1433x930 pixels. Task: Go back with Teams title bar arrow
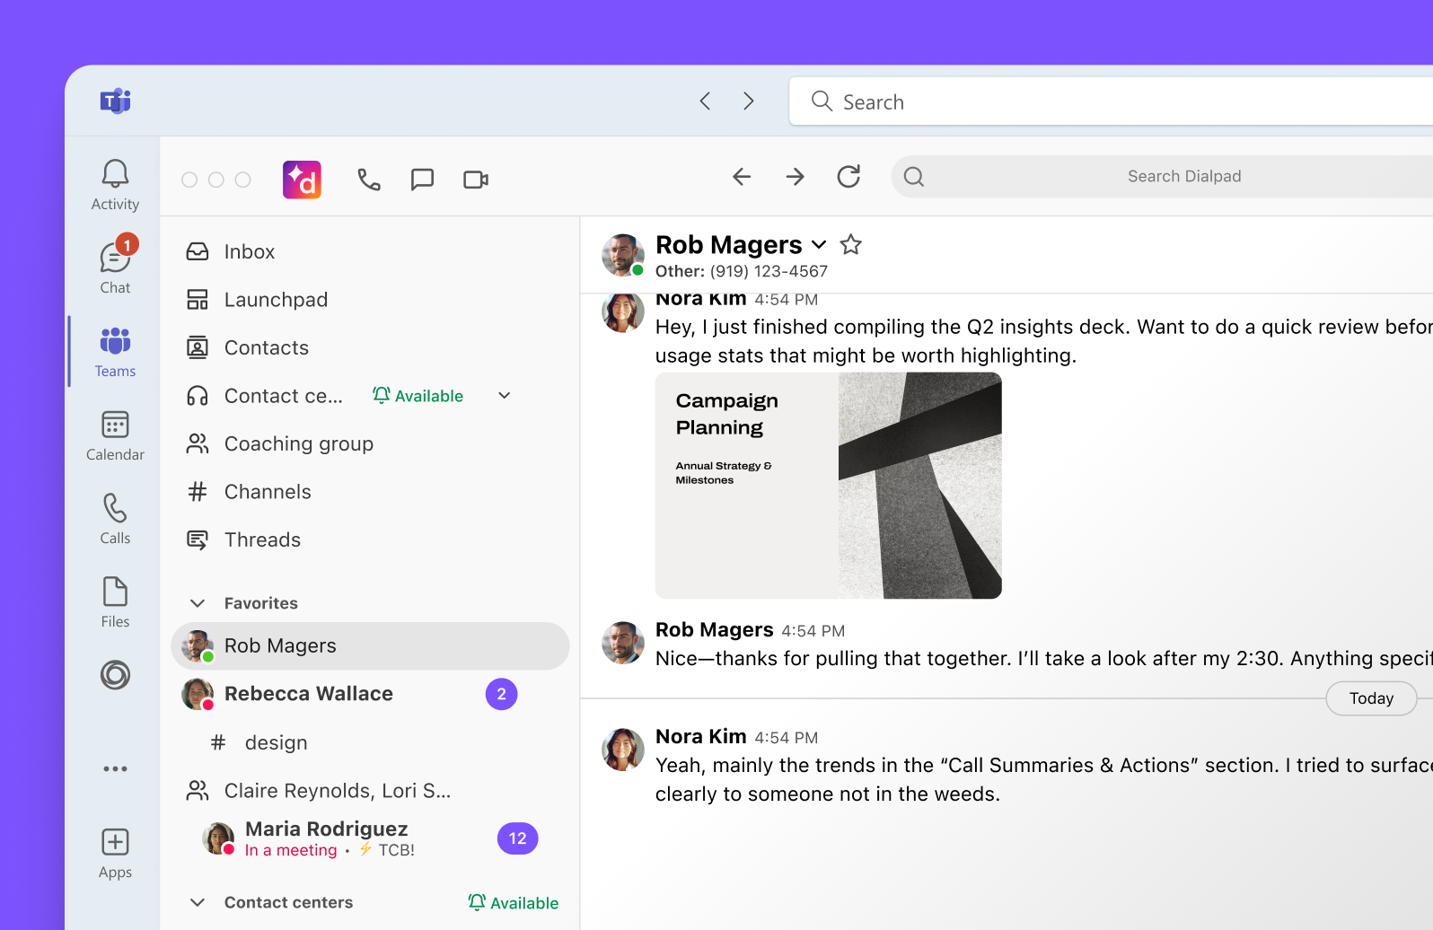pyautogui.click(x=706, y=101)
